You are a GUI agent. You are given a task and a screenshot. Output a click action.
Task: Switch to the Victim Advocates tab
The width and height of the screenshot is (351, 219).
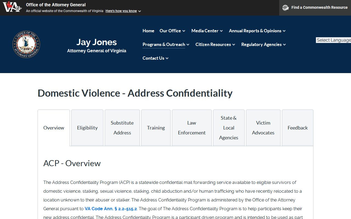pyautogui.click(x=263, y=128)
